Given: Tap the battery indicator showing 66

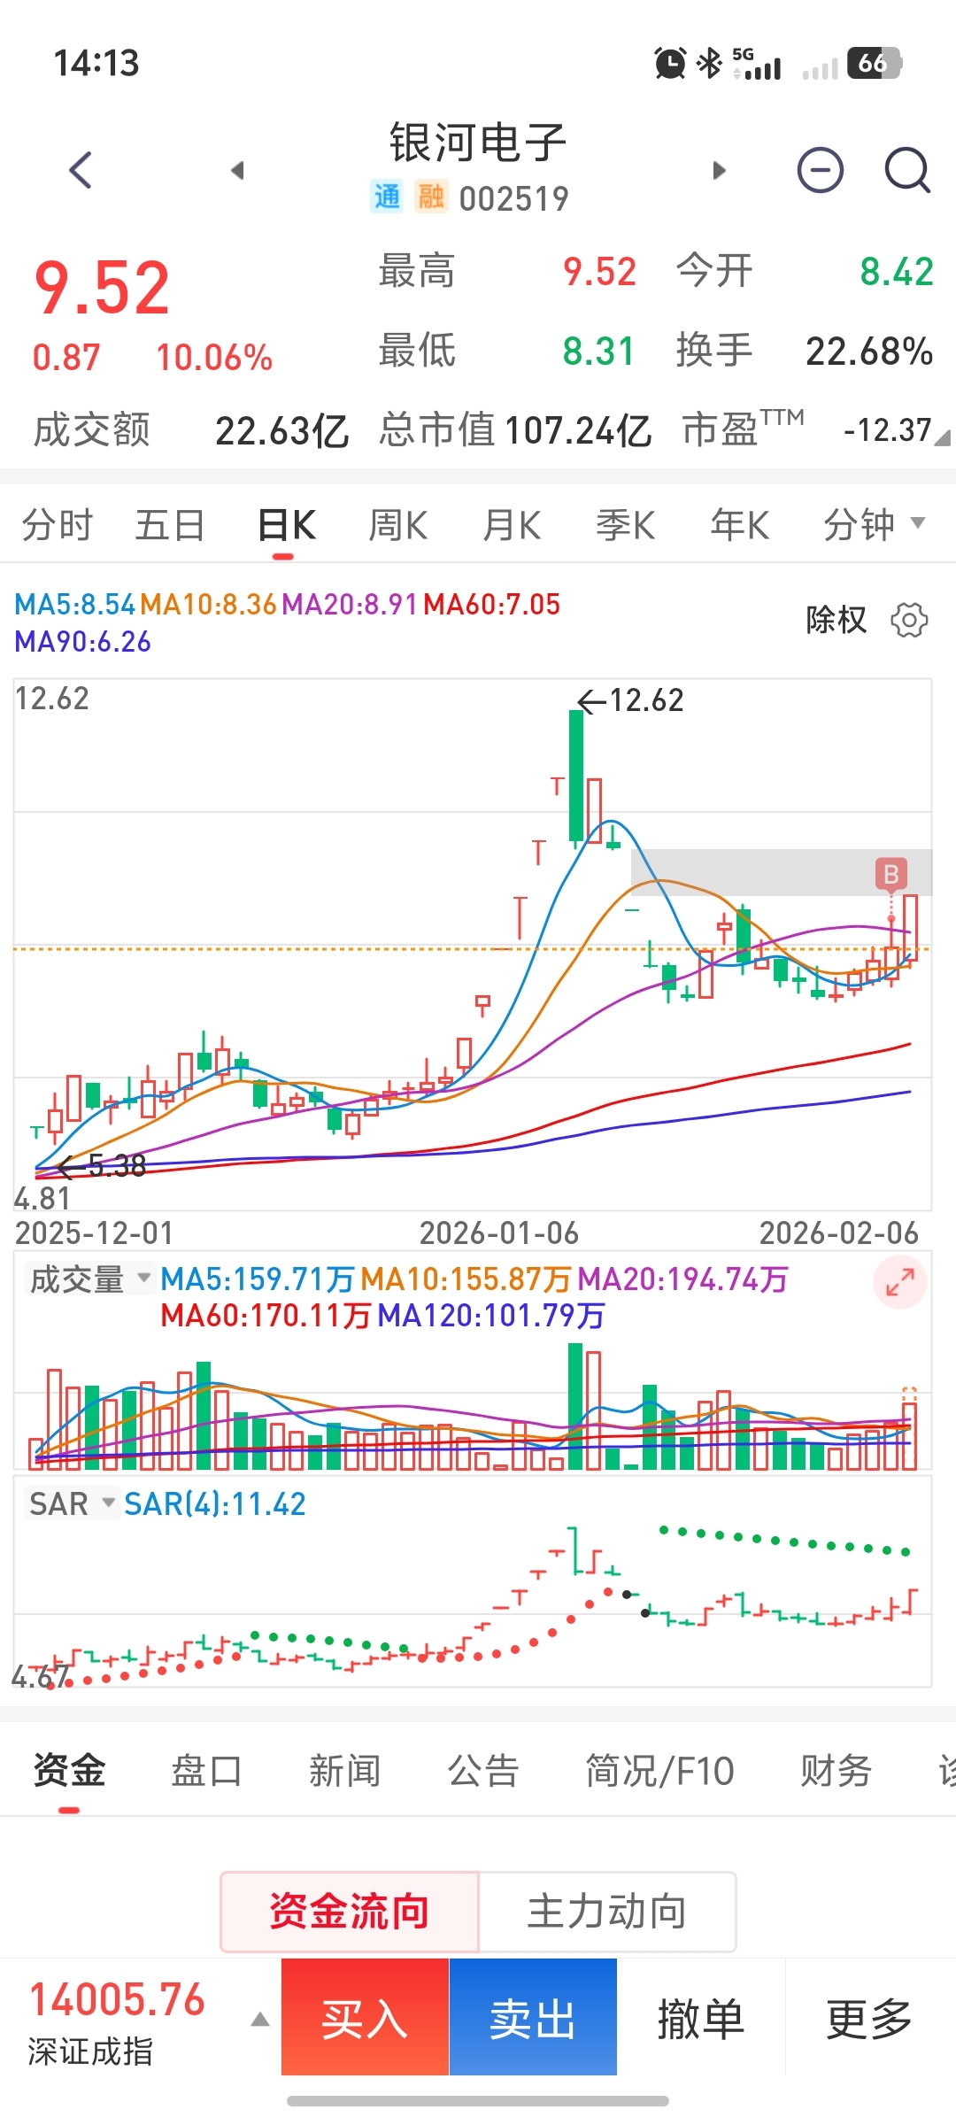Looking at the screenshot, I should point(874,63).
